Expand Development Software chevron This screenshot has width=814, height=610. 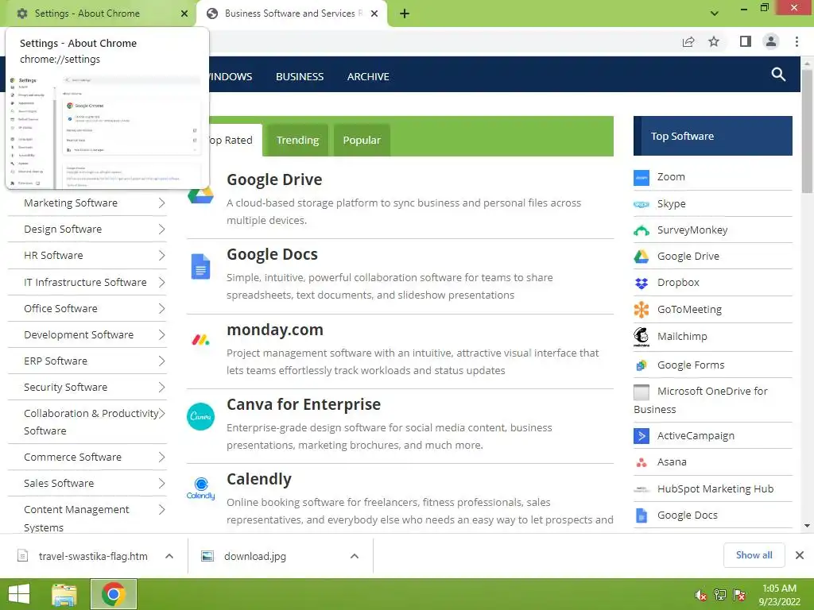pyautogui.click(x=161, y=335)
